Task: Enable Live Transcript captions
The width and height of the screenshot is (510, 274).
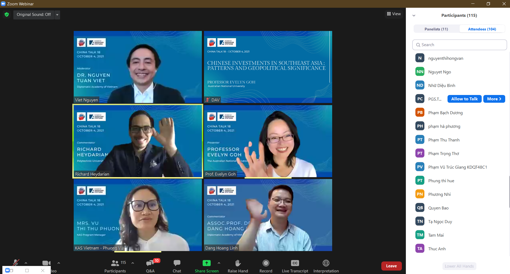Action: [295, 263]
